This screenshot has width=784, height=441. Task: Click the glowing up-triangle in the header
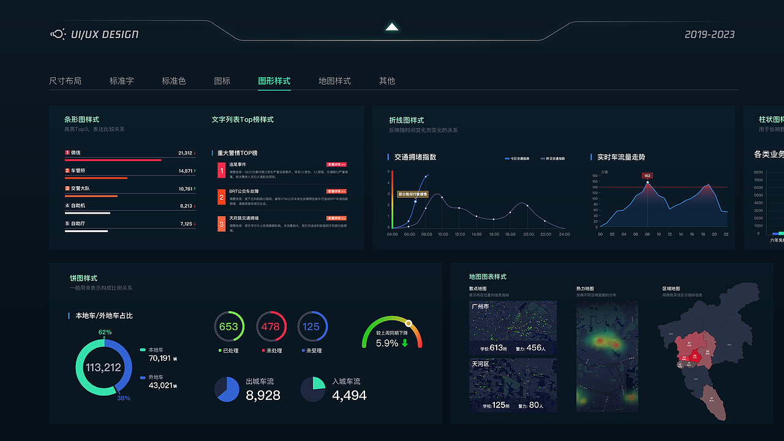[x=392, y=26]
